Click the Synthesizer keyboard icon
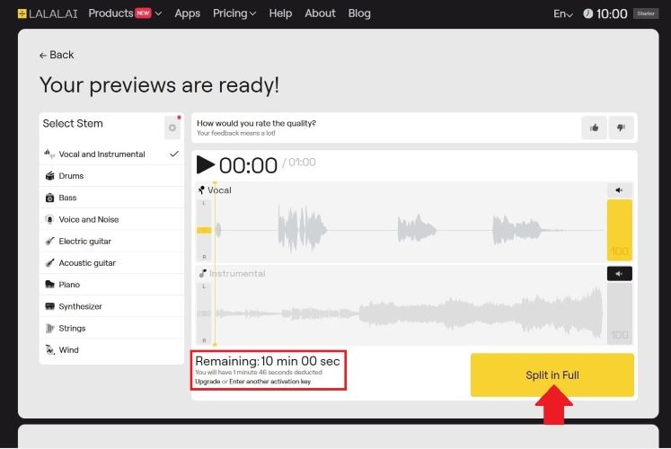671x449 pixels. (49, 306)
